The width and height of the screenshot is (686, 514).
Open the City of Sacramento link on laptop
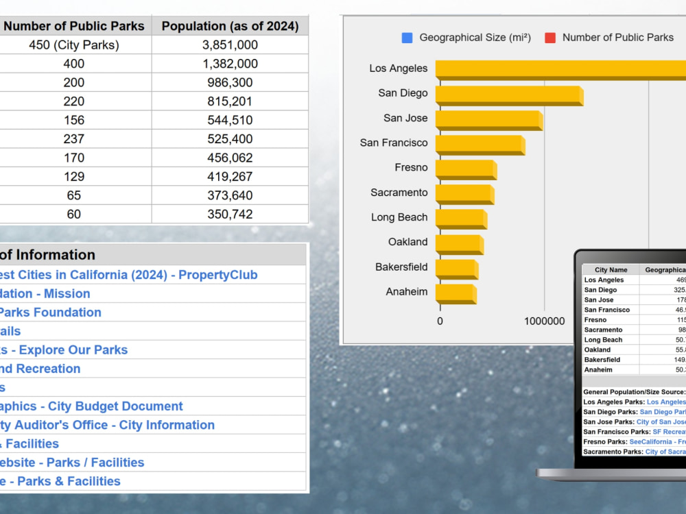click(665, 452)
